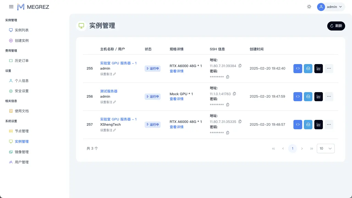This screenshot has height=198, width=352.
Task: Collapse sidebar with hamburger menu icon
Action: tap(11, 7)
